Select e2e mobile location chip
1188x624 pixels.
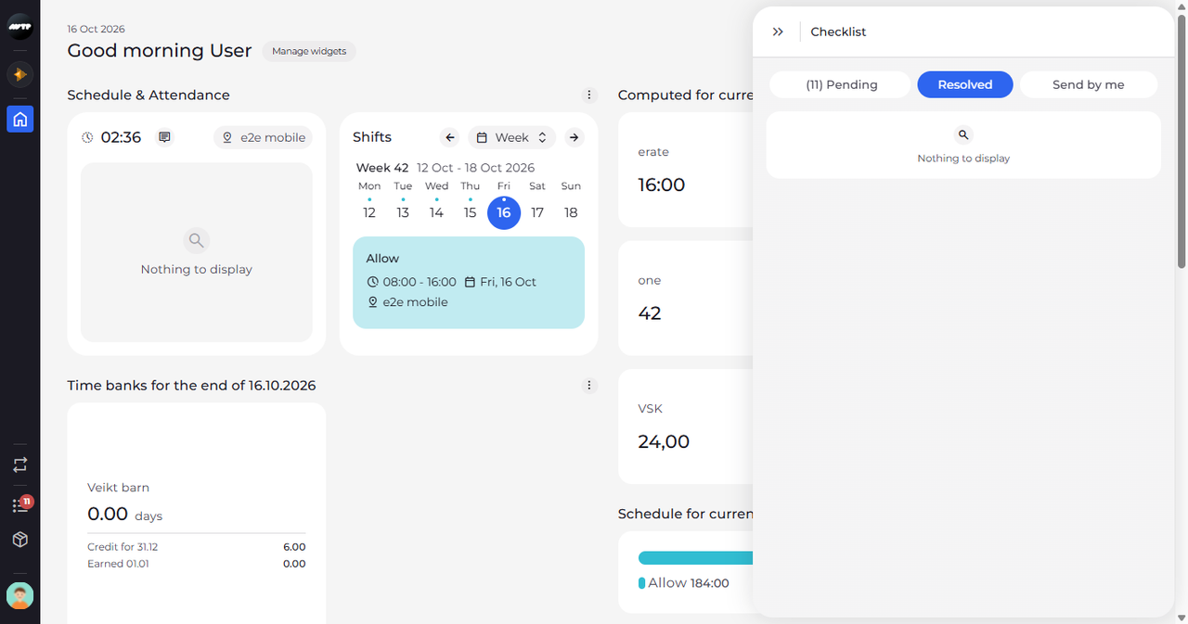[263, 137]
